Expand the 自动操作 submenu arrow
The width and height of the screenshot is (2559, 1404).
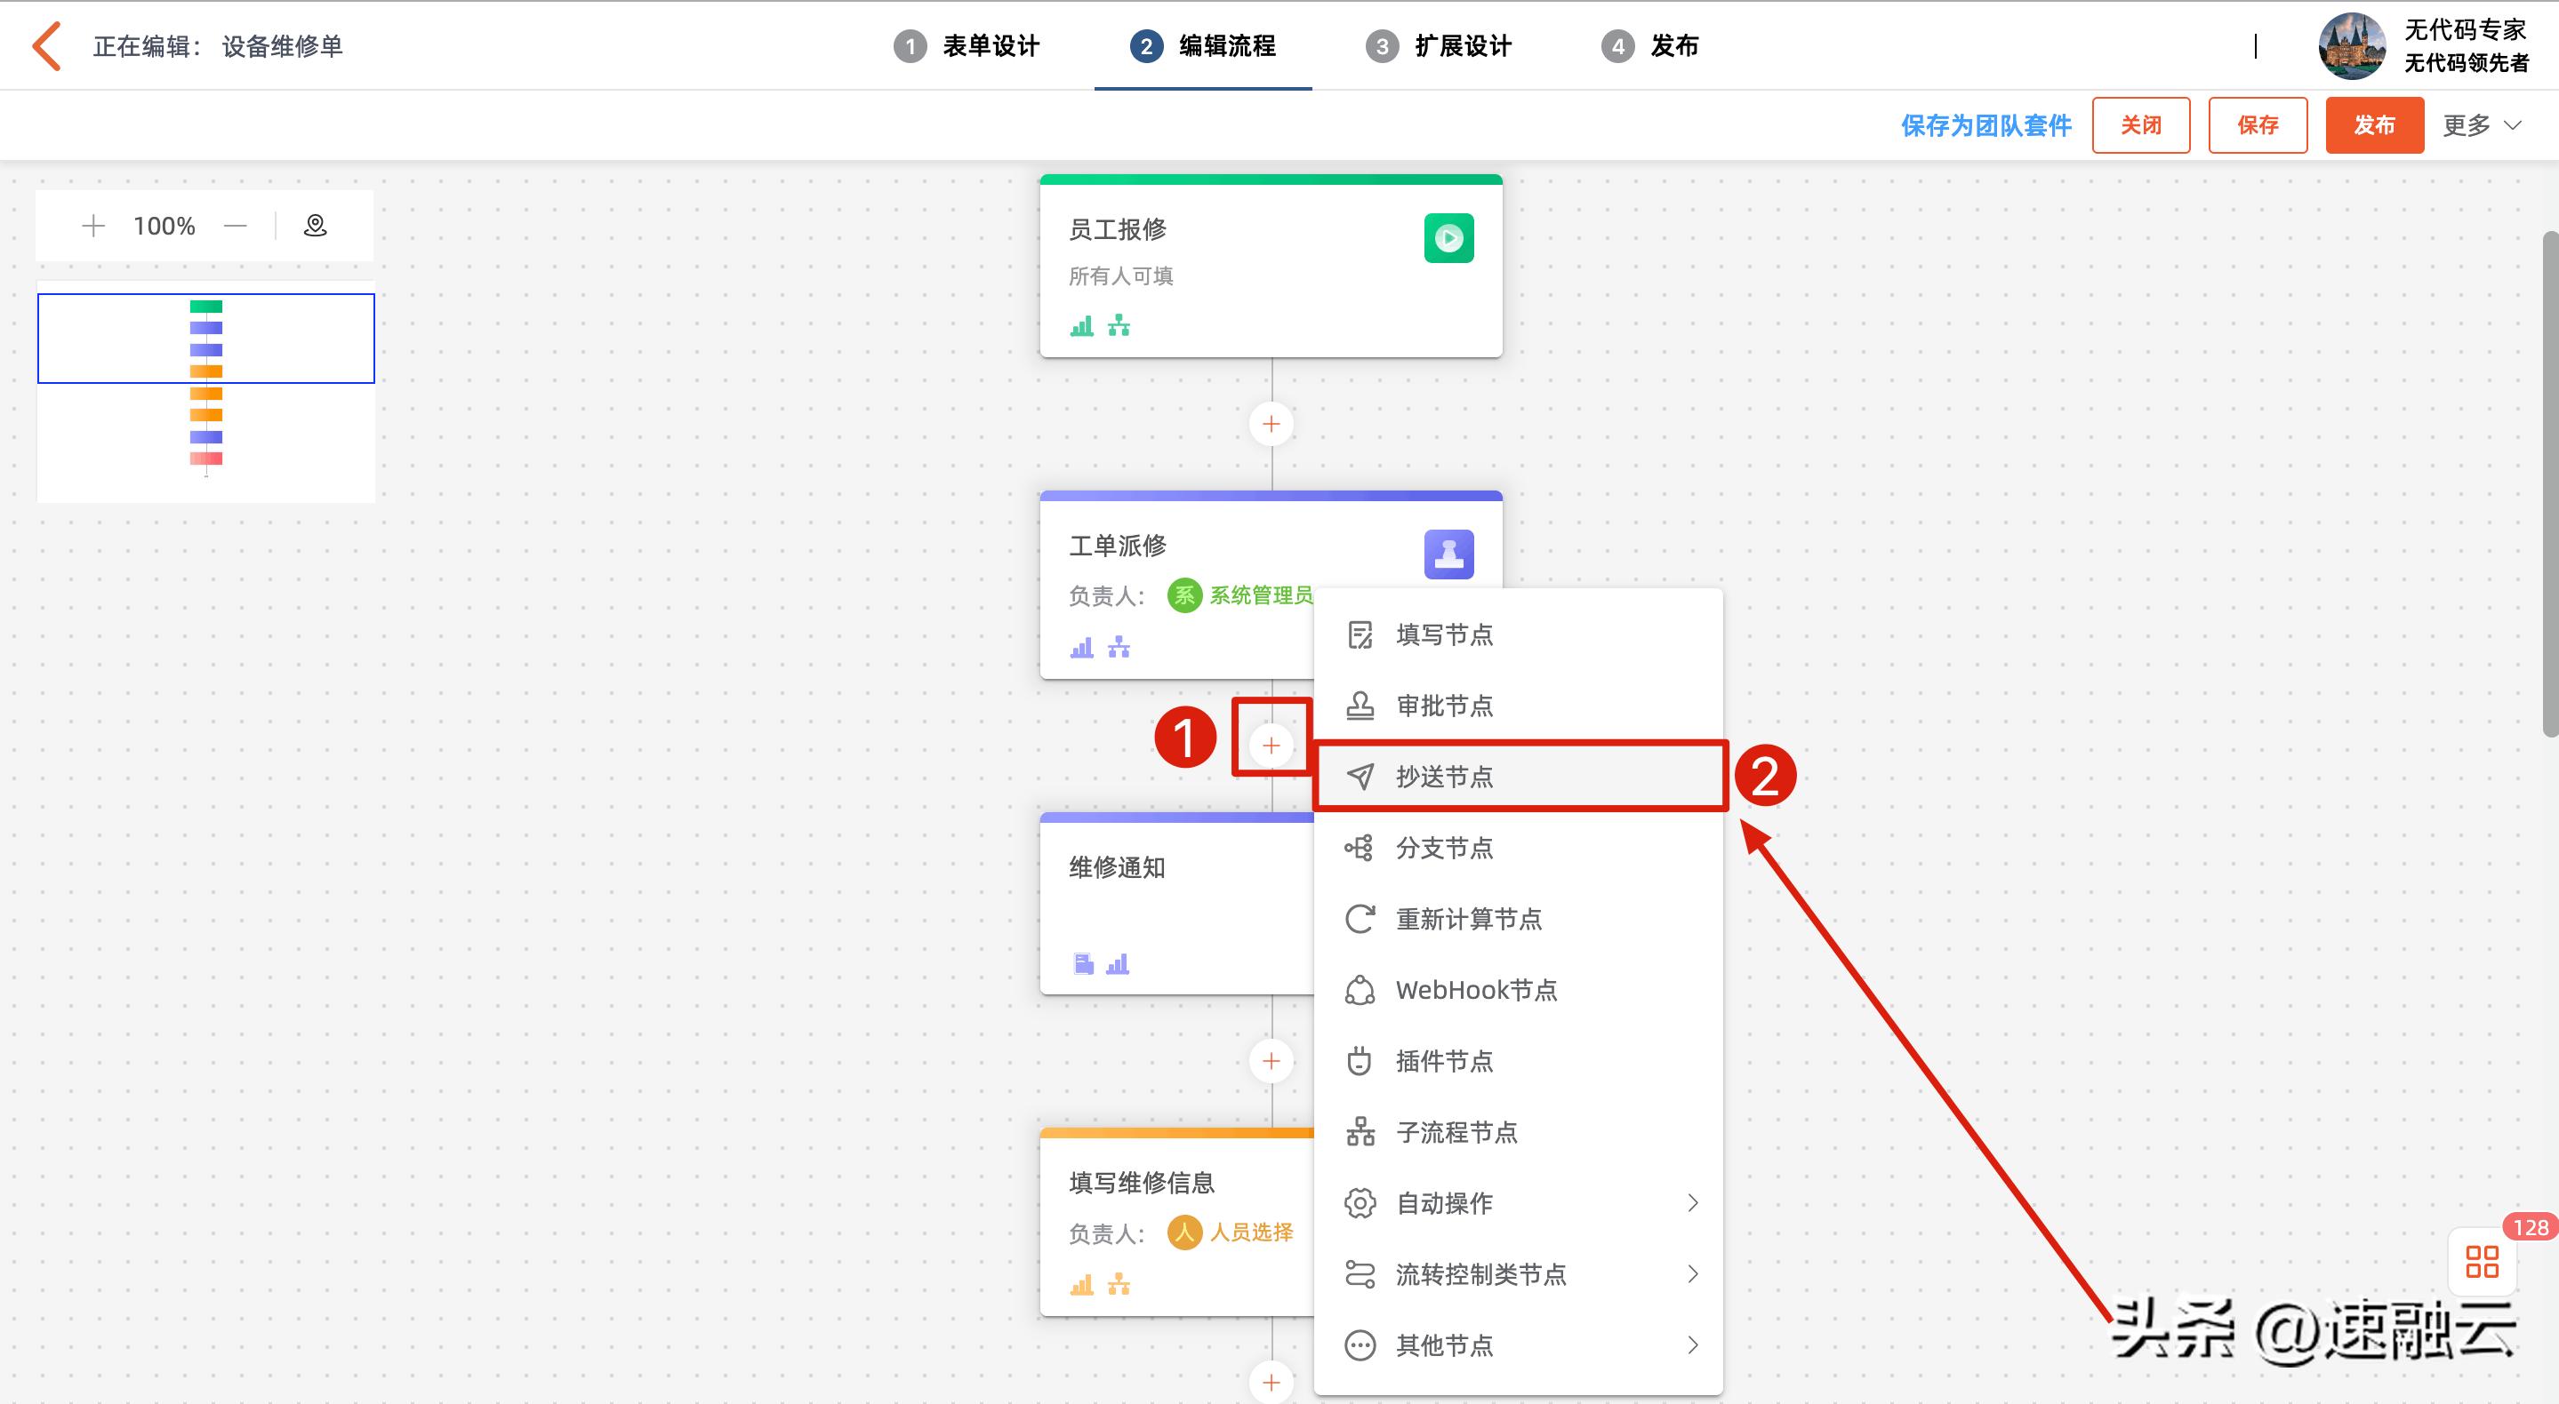click(1694, 1202)
